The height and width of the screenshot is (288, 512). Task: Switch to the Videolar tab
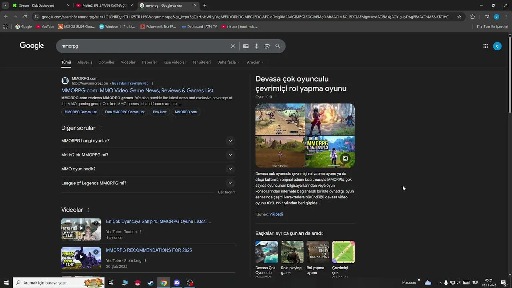[128, 62]
